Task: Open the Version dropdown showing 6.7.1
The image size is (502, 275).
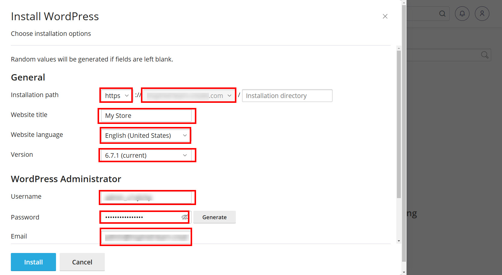Action: coord(146,155)
